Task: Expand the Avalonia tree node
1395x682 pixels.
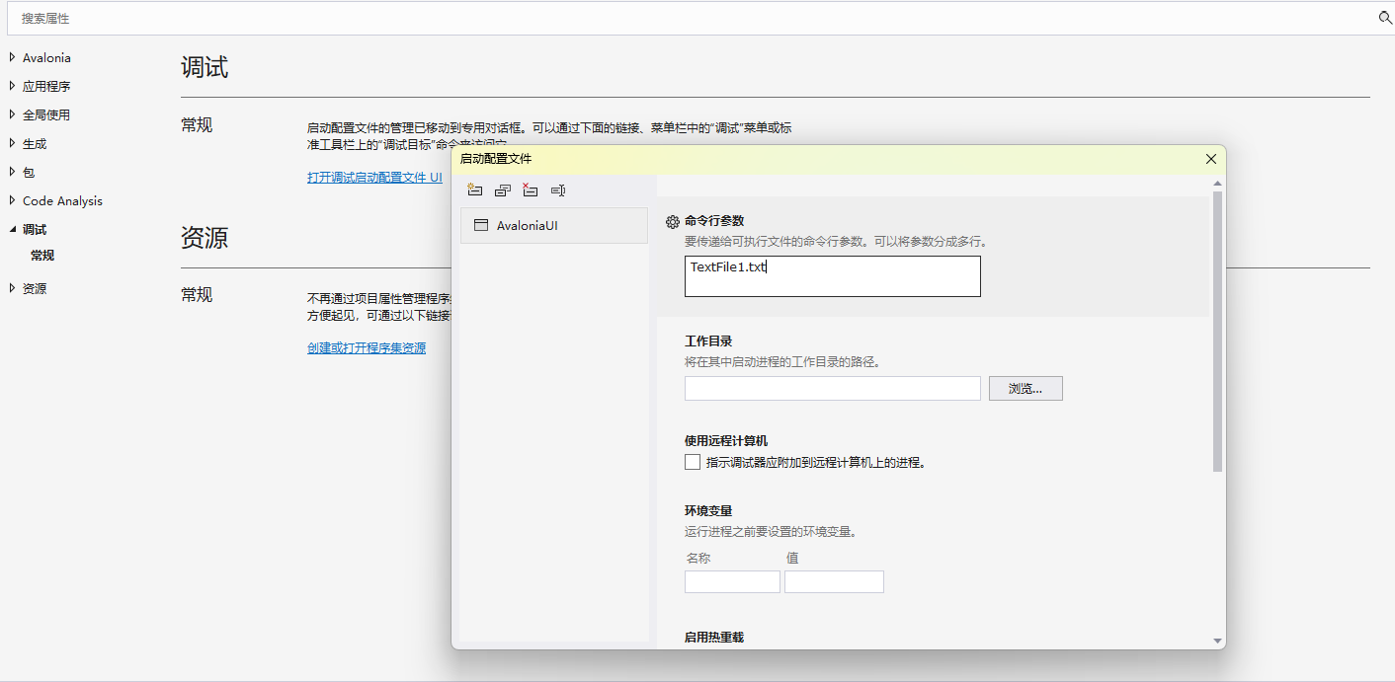Action: (x=12, y=57)
